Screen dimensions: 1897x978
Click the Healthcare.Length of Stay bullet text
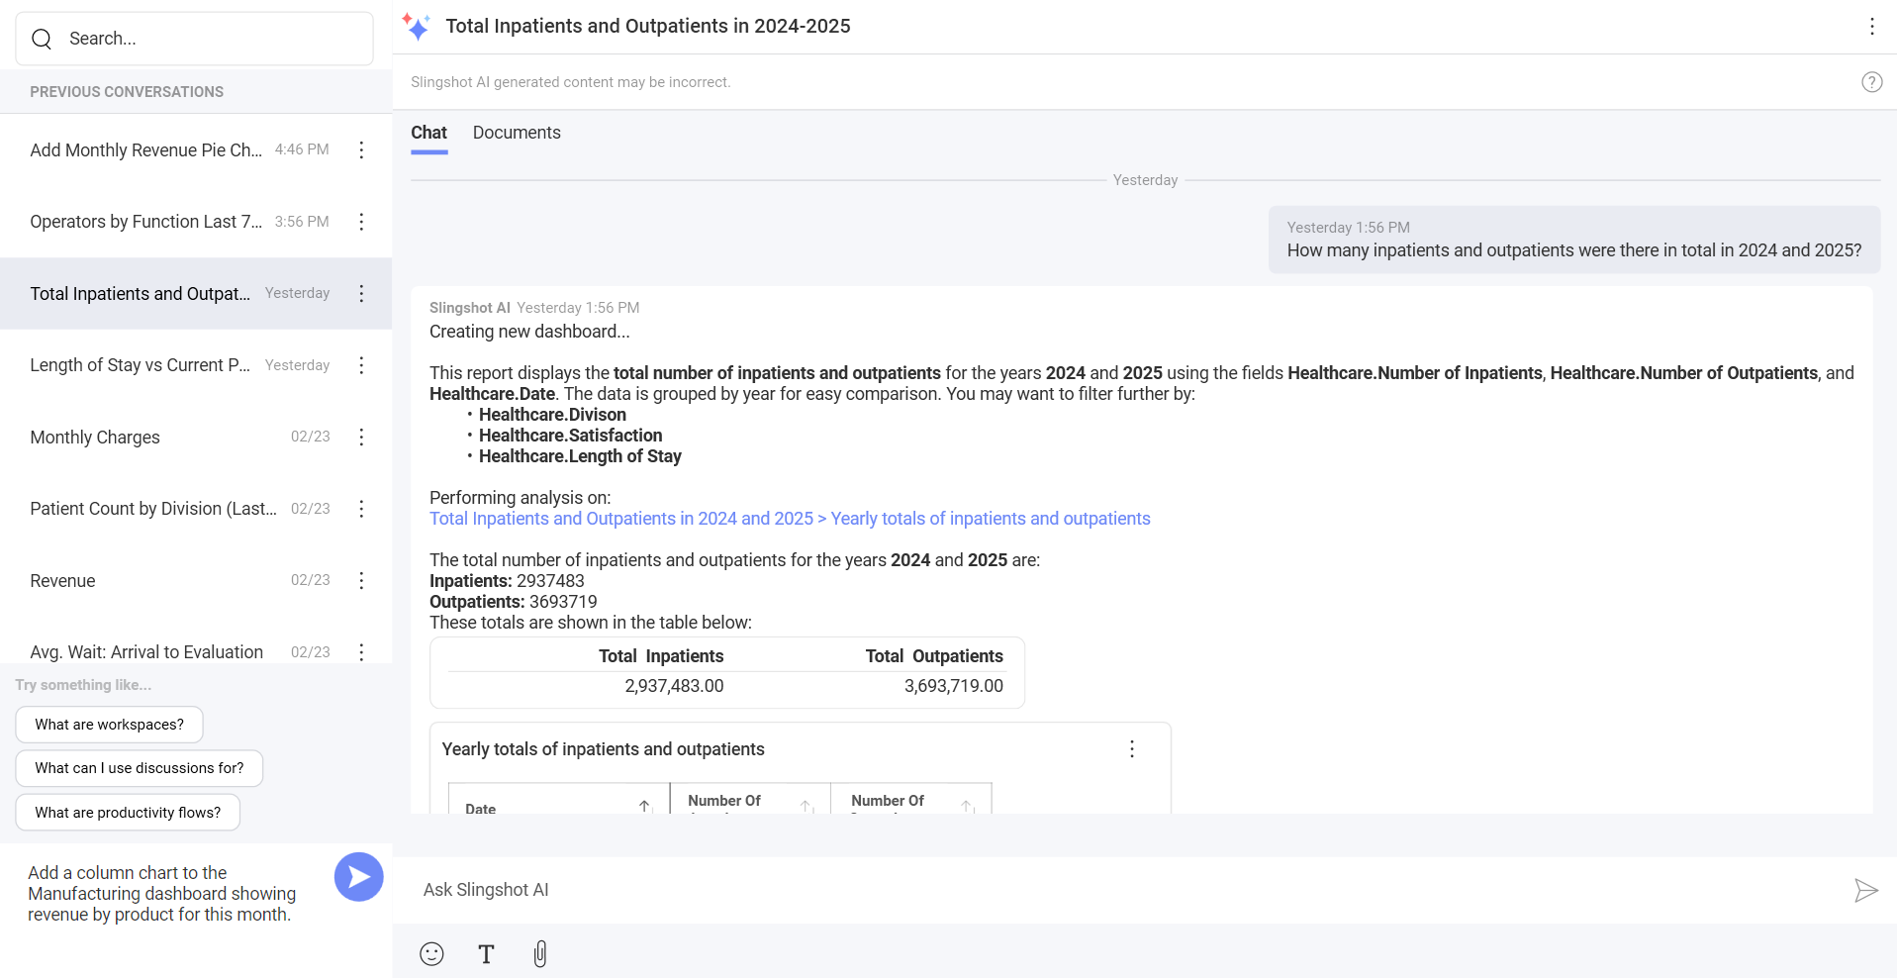(580, 456)
